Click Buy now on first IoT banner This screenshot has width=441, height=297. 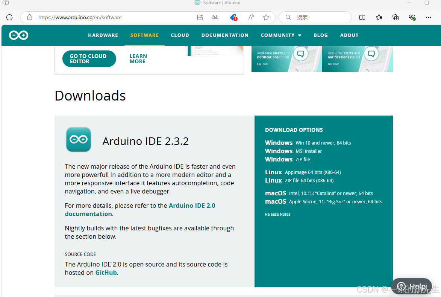click(262, 64)
